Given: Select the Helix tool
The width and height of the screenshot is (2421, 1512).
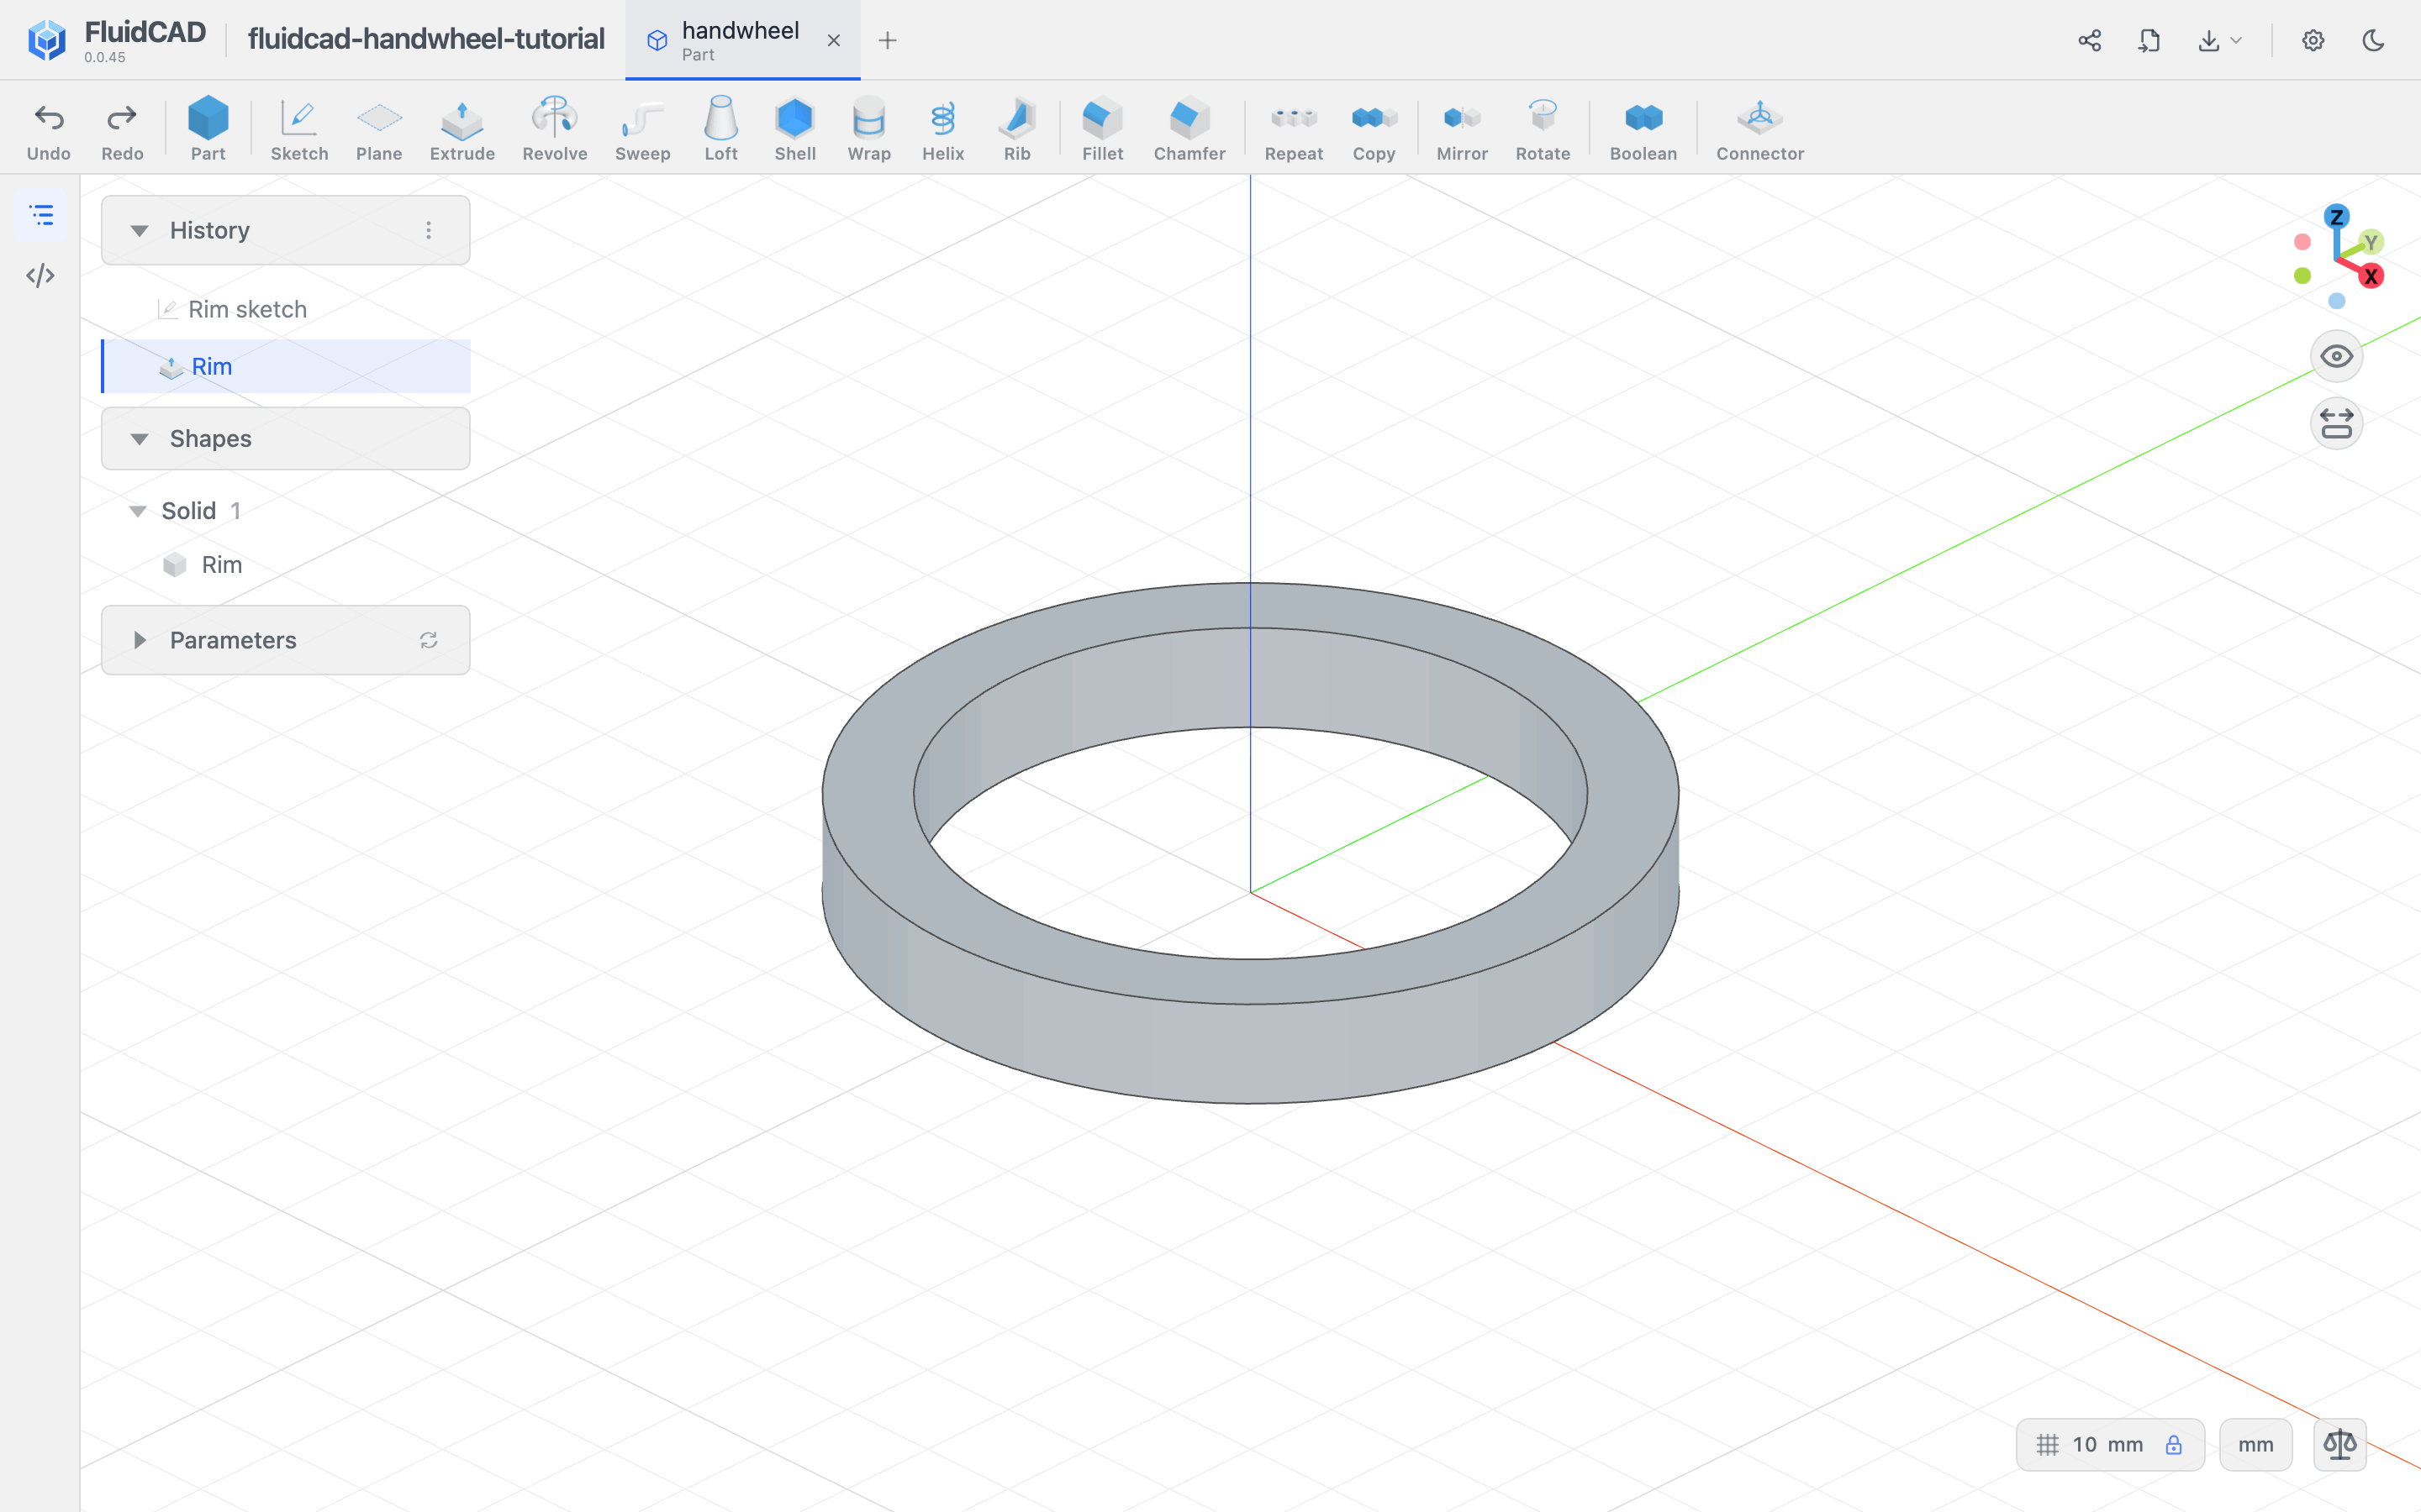Looking at the screenshot, I should click(x=942, y=129).
